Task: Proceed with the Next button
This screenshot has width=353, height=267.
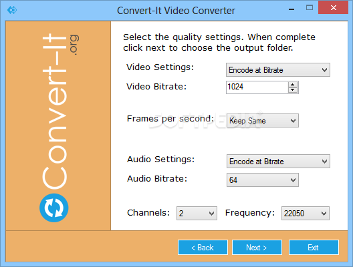Action: [x=257, y=248]
